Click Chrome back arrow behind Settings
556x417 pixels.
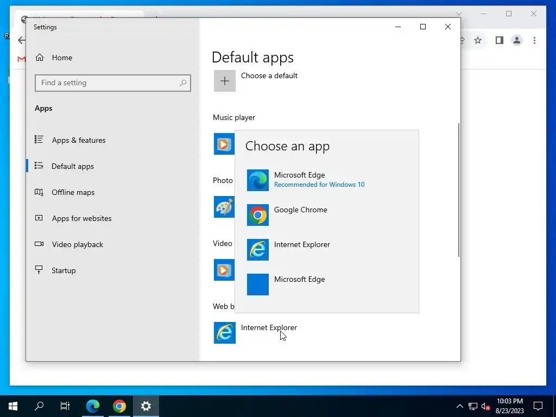coord(22,40)
